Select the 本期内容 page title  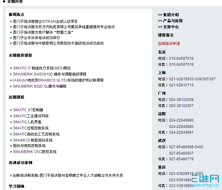15,2
